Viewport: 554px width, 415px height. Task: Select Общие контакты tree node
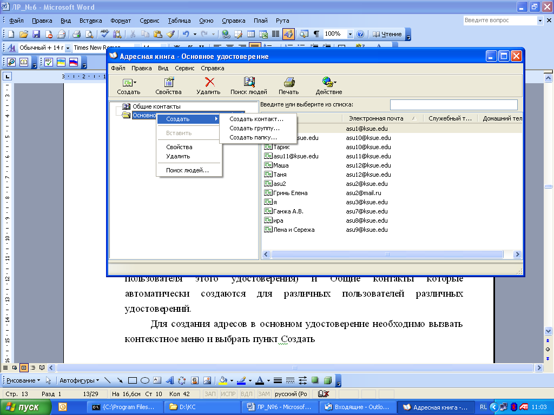click(x=156, y=106)
